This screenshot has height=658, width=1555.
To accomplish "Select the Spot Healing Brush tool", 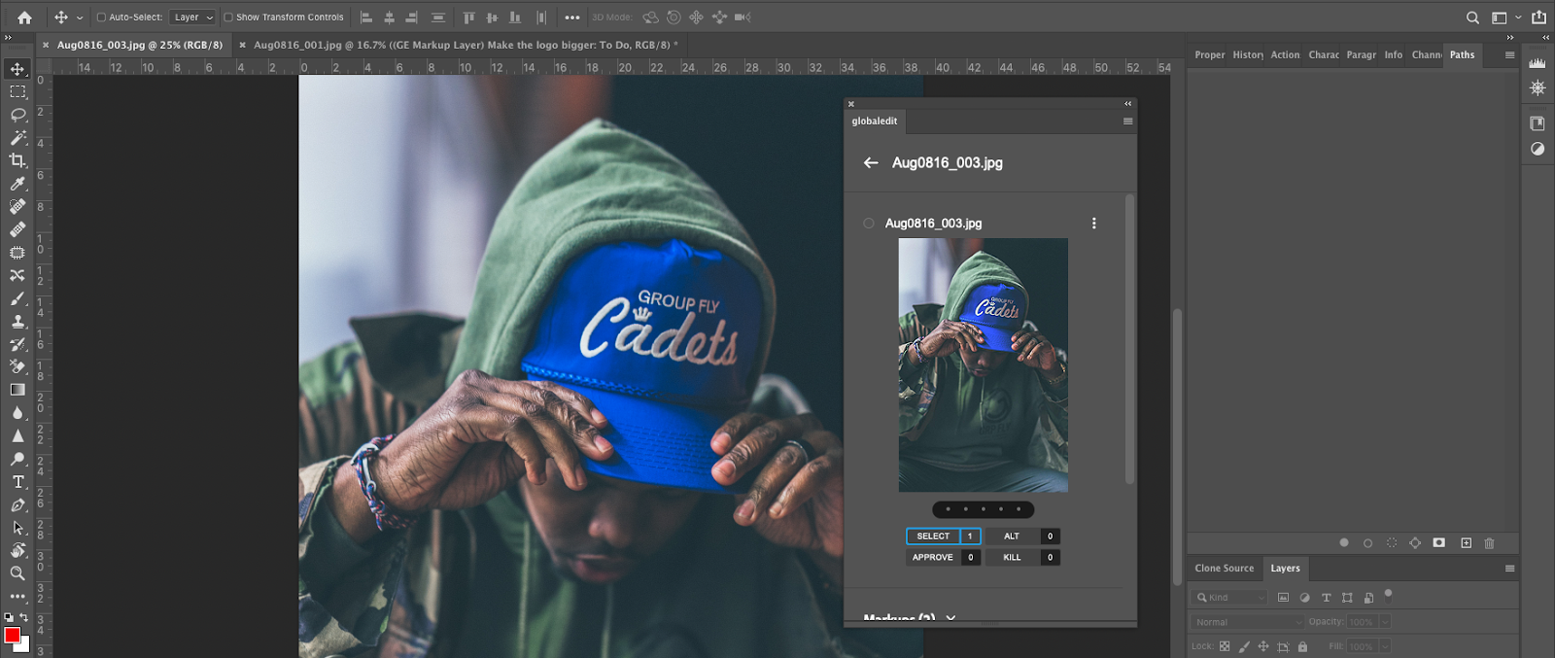I will (x=17, y=206).
